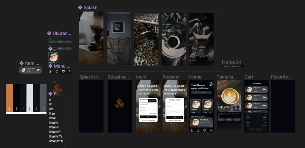Click the search field on the Home screen
Screen dimensions: 305x148
coord(201,93)
